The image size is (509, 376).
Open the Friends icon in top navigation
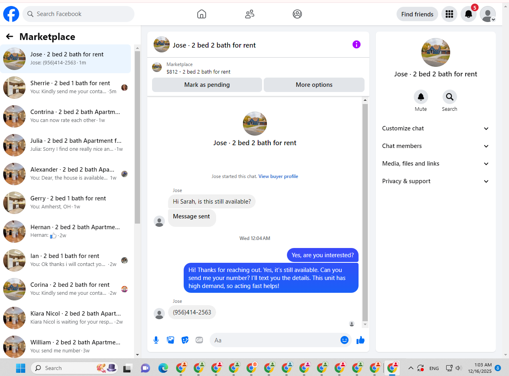point(250,14)
